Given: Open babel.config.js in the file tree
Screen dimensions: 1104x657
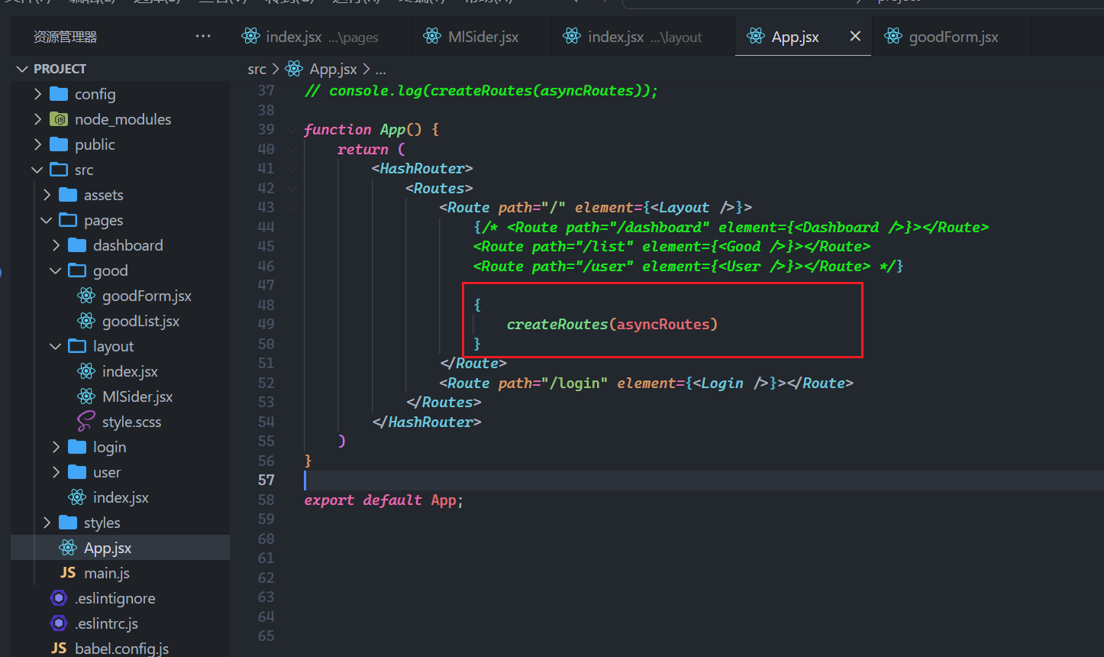Looking at the screenshot, I should 121,649.
